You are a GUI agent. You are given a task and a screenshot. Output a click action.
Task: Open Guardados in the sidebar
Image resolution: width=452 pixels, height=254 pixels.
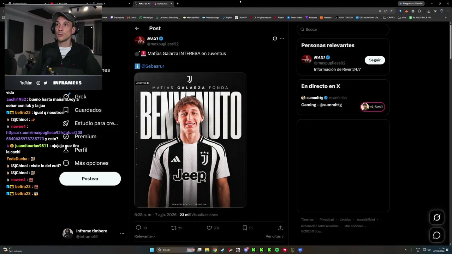pyautogui.click(x=82, y=110)
